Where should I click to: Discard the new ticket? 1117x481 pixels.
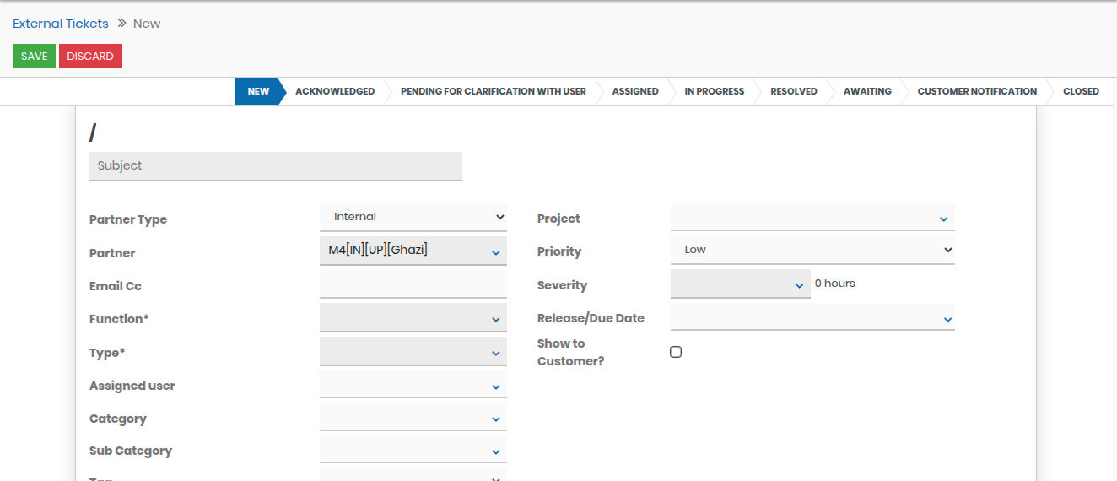point(90,57)
